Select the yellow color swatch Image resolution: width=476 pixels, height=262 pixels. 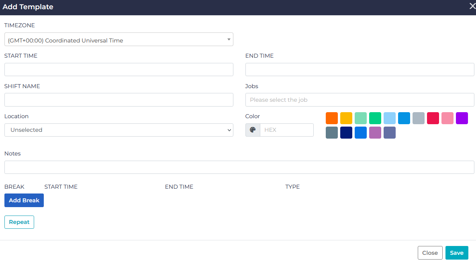[x=346, y=118]
